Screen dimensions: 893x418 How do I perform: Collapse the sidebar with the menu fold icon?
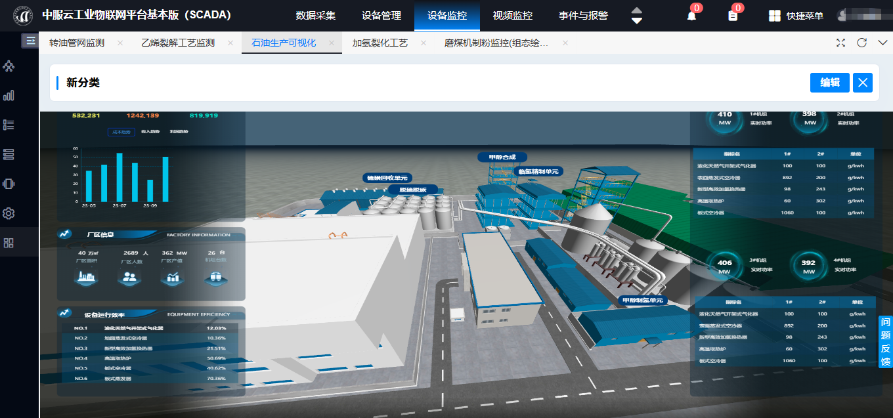coord(30,41)
